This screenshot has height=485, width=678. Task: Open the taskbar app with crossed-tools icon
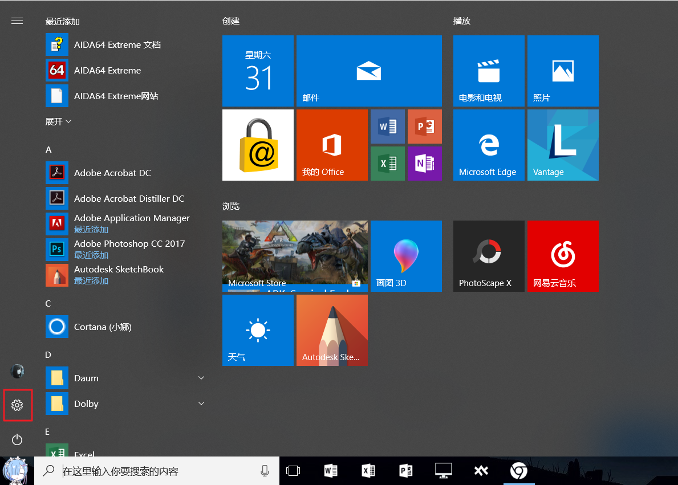[x=481, y=471]
